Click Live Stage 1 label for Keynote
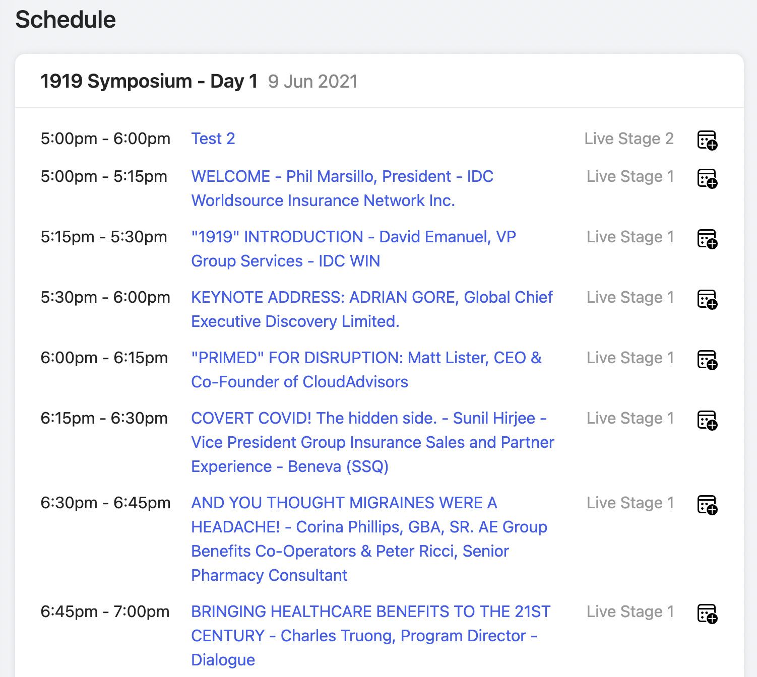Image resolution: width=757 pixels, height=677 pixels. click(630, 297)
